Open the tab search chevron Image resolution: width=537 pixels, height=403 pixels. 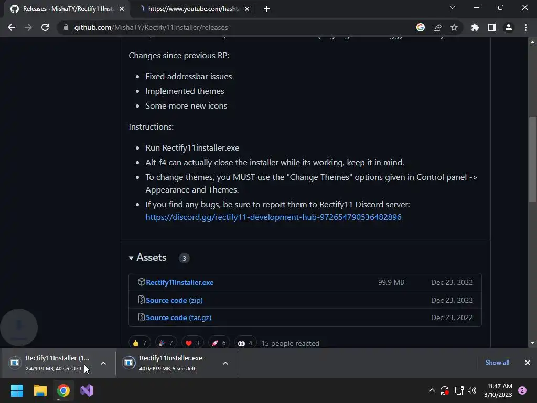point(453,7)
